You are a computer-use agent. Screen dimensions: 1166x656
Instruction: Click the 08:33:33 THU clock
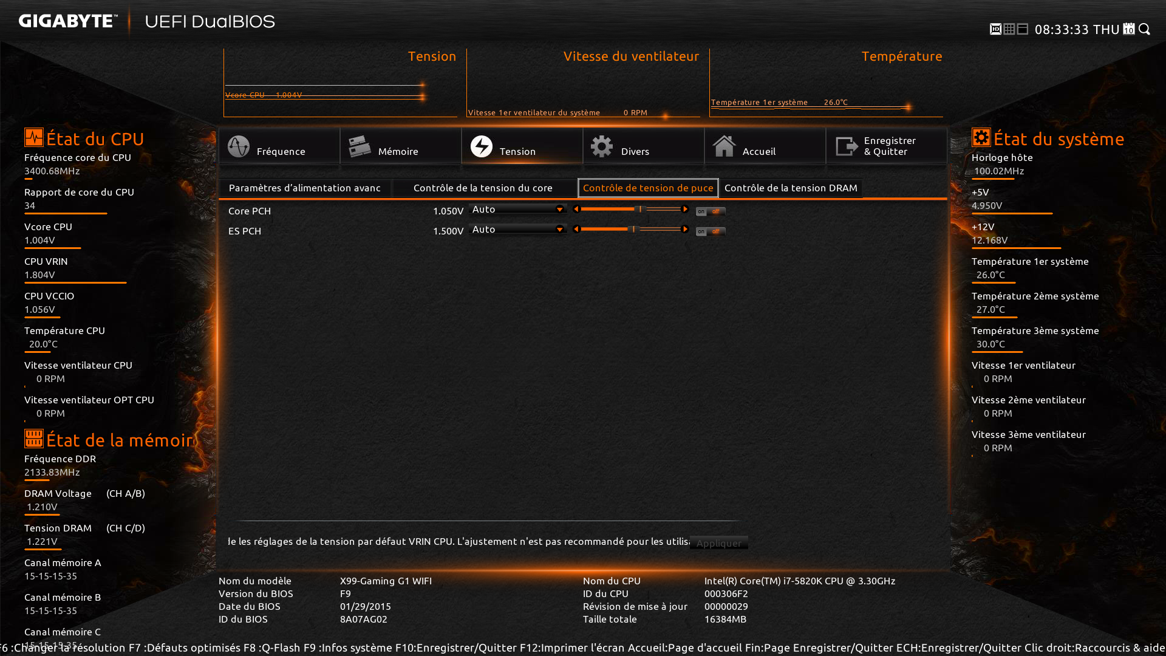click(x=1077, y=29)
